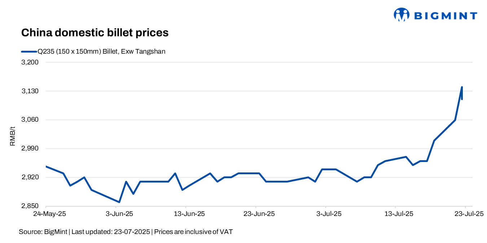487x243 pixels.
Task: Click the source and last-updated footnote
Action: tap(126, 232)
